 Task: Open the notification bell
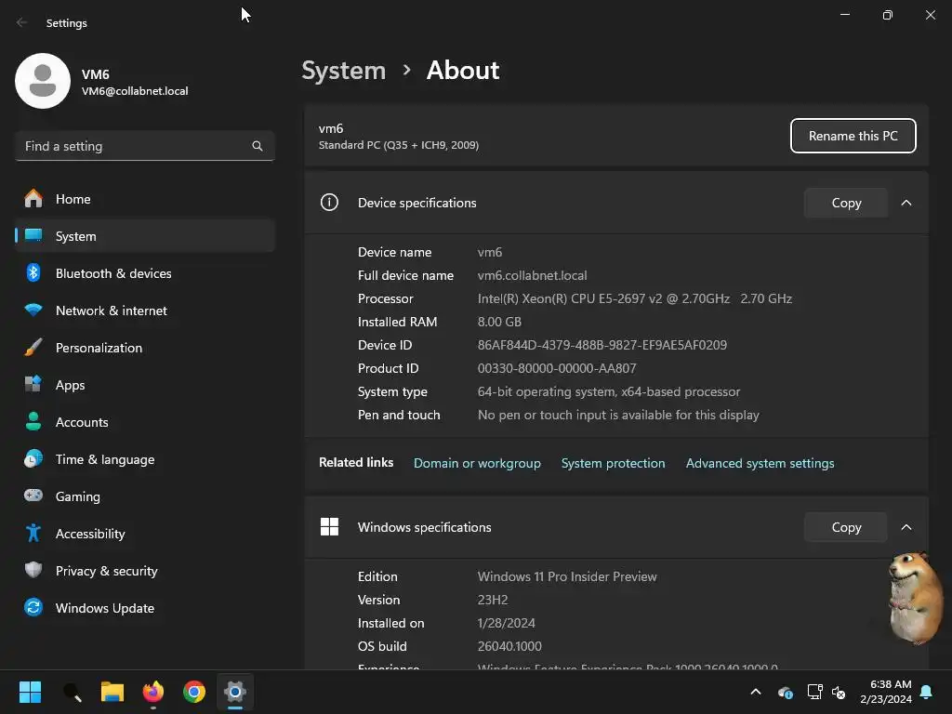point(927,692)
